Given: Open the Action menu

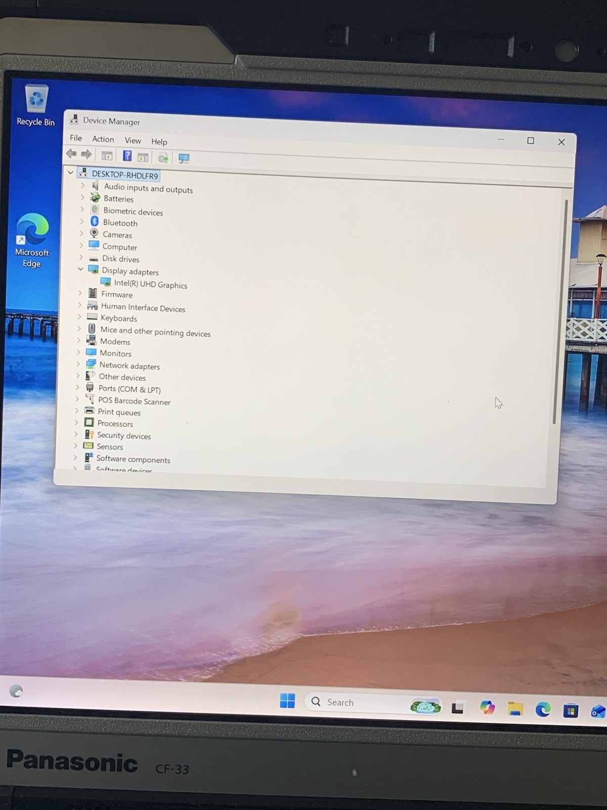Looking at the screenshot, I should tap(103, 139).
